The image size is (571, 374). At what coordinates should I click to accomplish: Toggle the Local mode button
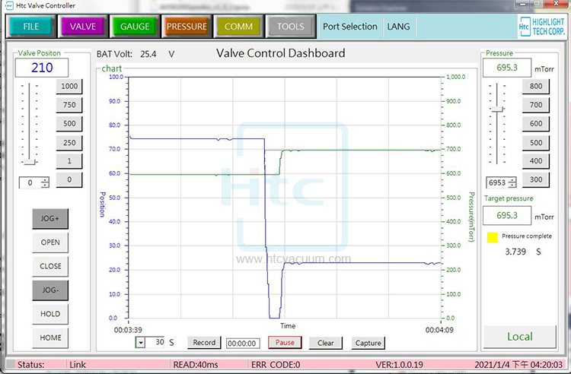tap(520, 337)
